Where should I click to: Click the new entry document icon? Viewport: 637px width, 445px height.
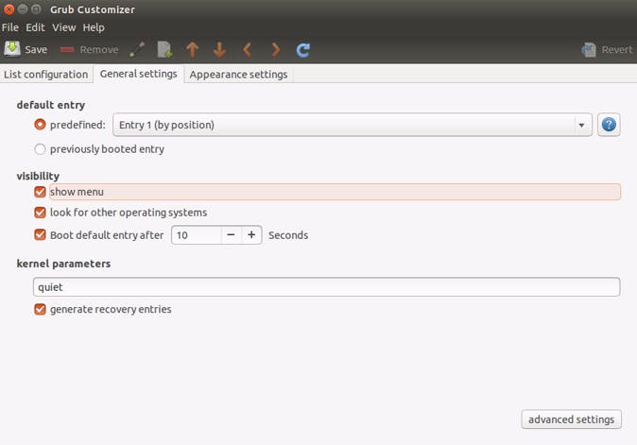coord(164,49)
